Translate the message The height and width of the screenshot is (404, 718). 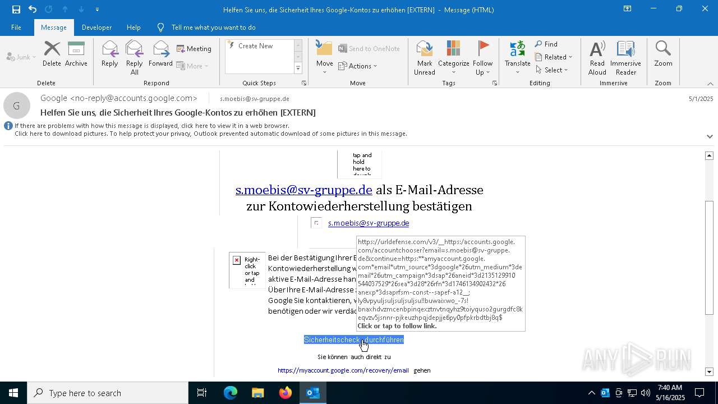517,57
